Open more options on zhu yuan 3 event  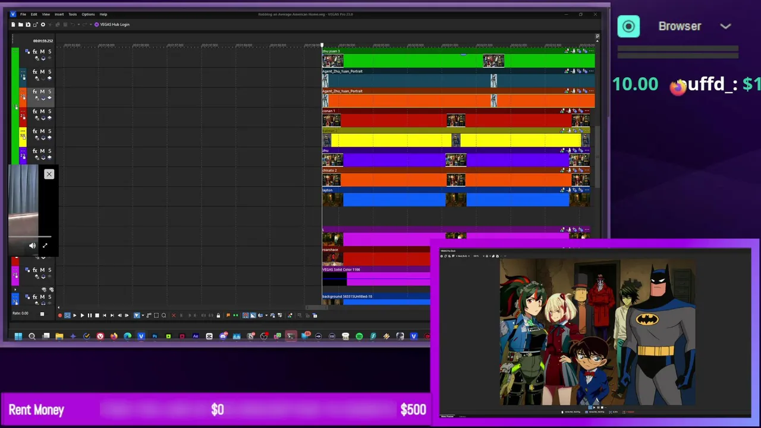592,51
